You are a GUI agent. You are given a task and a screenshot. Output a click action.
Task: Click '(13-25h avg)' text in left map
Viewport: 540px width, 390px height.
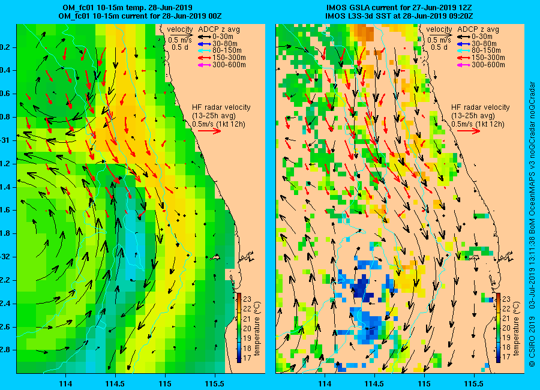coord(214,116)
